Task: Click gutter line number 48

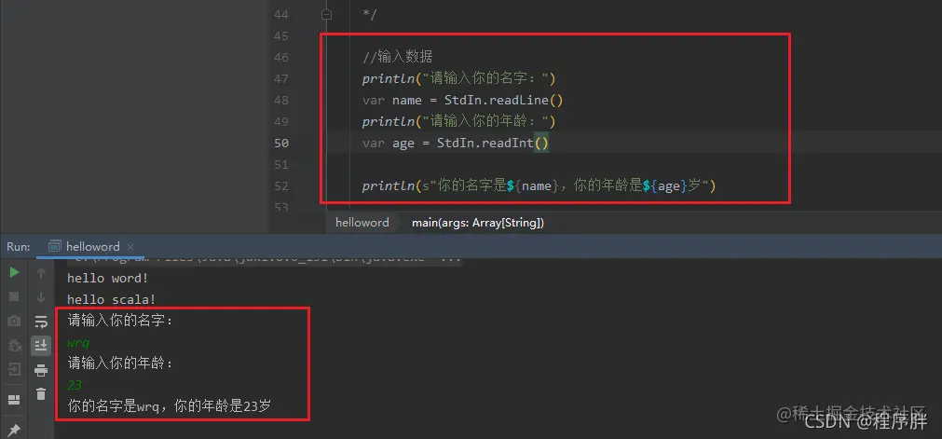Action: point(281,101)
